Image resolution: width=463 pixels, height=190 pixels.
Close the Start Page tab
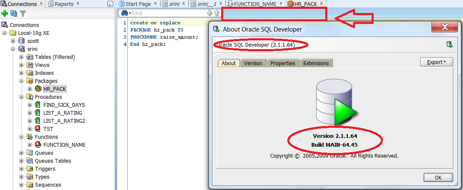pyautogui.click(x=155, y=3)
